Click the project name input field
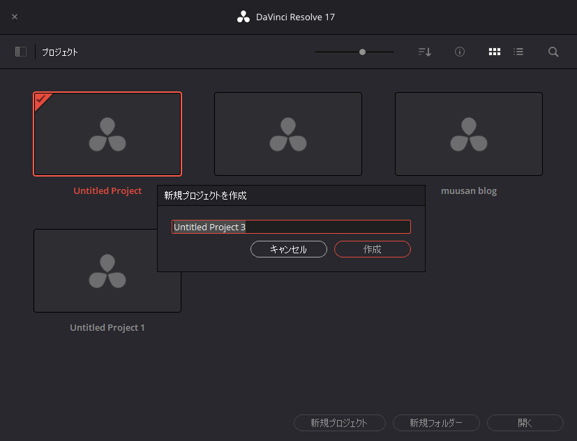This screenshot has width=577, height=441. coord(291,227)
